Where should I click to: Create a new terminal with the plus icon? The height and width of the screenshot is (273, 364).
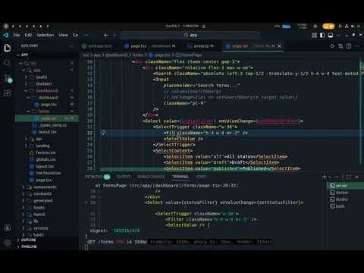(325, 177)
